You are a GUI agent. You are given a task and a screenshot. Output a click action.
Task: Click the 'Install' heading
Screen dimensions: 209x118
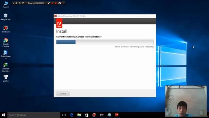62,31
